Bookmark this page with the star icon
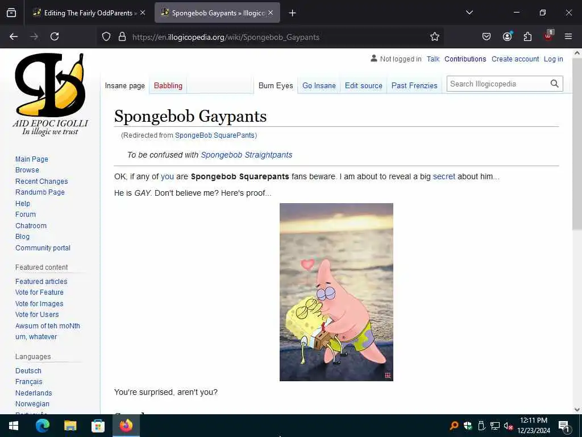582x437 pixels. click(x=435, y=36)
